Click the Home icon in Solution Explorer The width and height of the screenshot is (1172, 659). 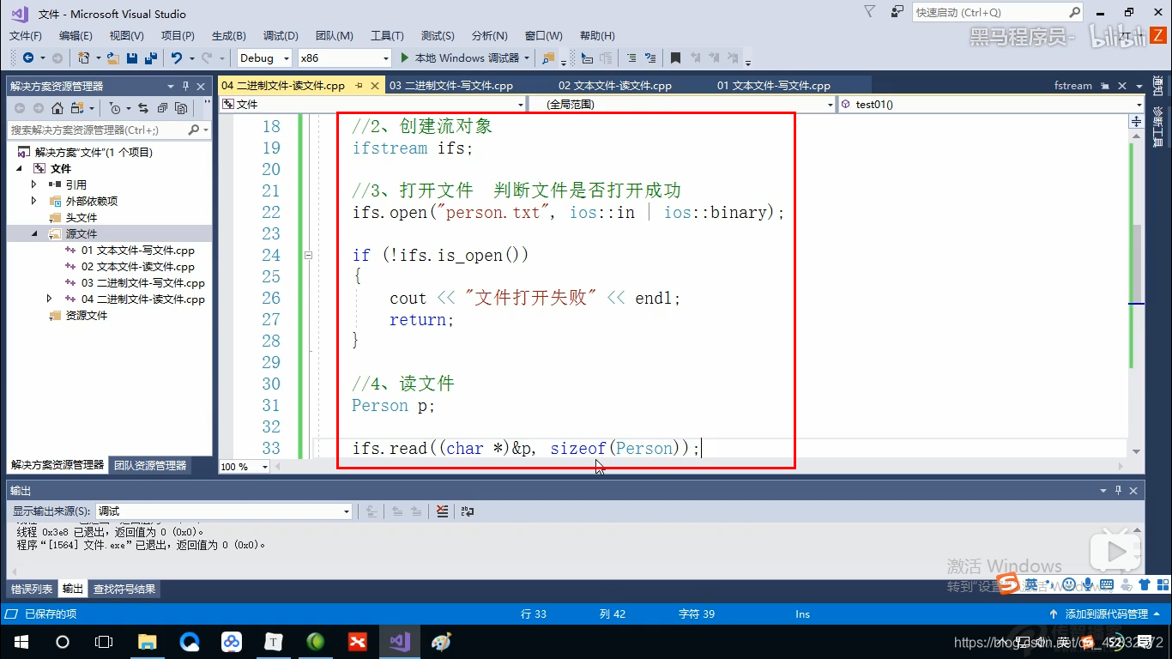[x=57, y=108]
